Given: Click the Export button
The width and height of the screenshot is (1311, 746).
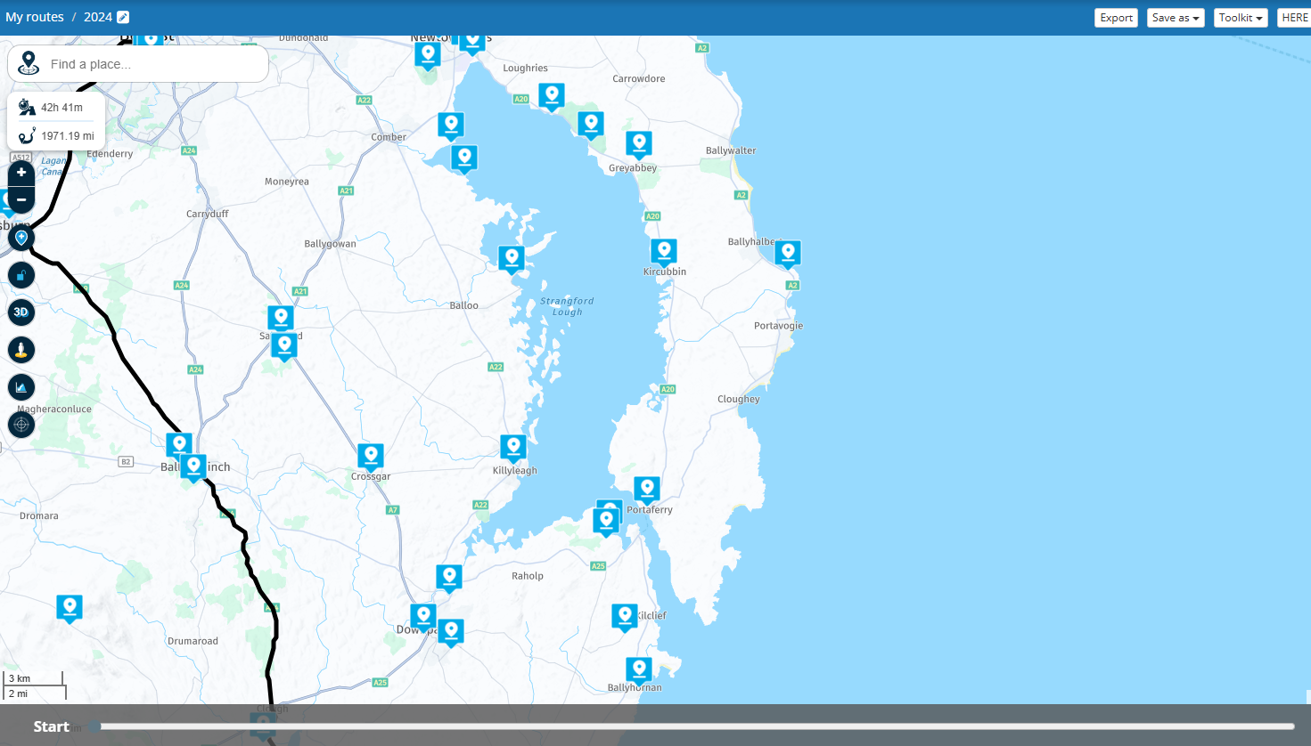Looking at the screenshot, I should [1116, 18].
